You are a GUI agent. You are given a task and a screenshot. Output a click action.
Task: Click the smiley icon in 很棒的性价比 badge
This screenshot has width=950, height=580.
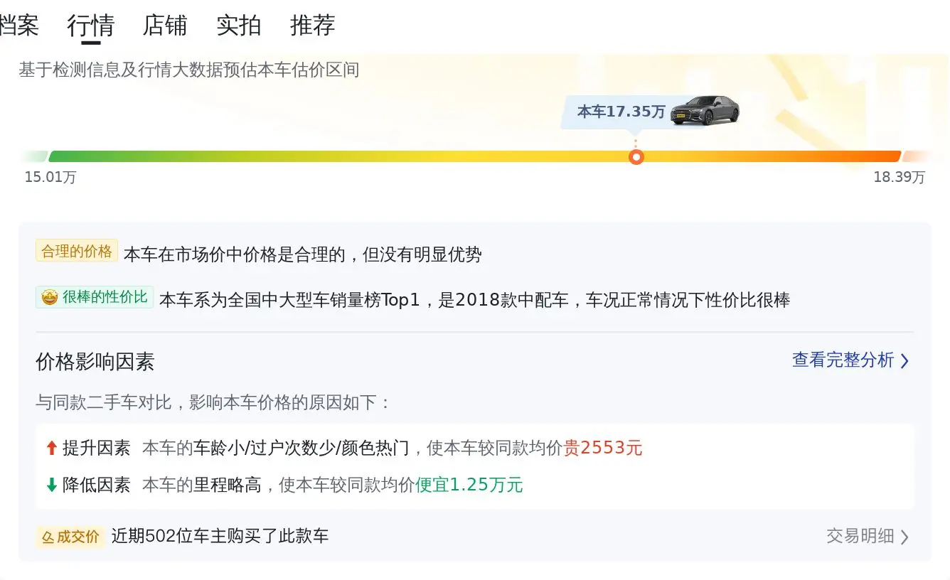click(x=50, y=297)
